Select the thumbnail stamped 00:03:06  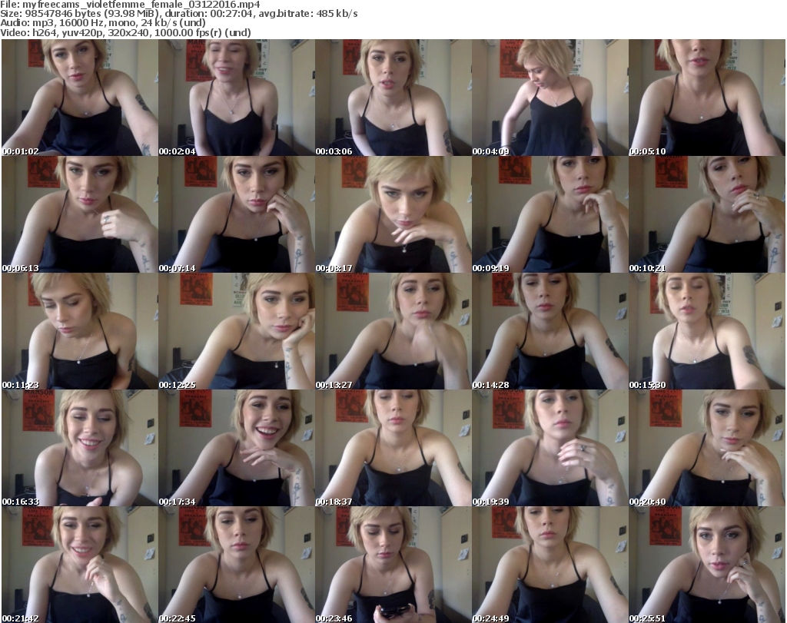pos(393,98)
